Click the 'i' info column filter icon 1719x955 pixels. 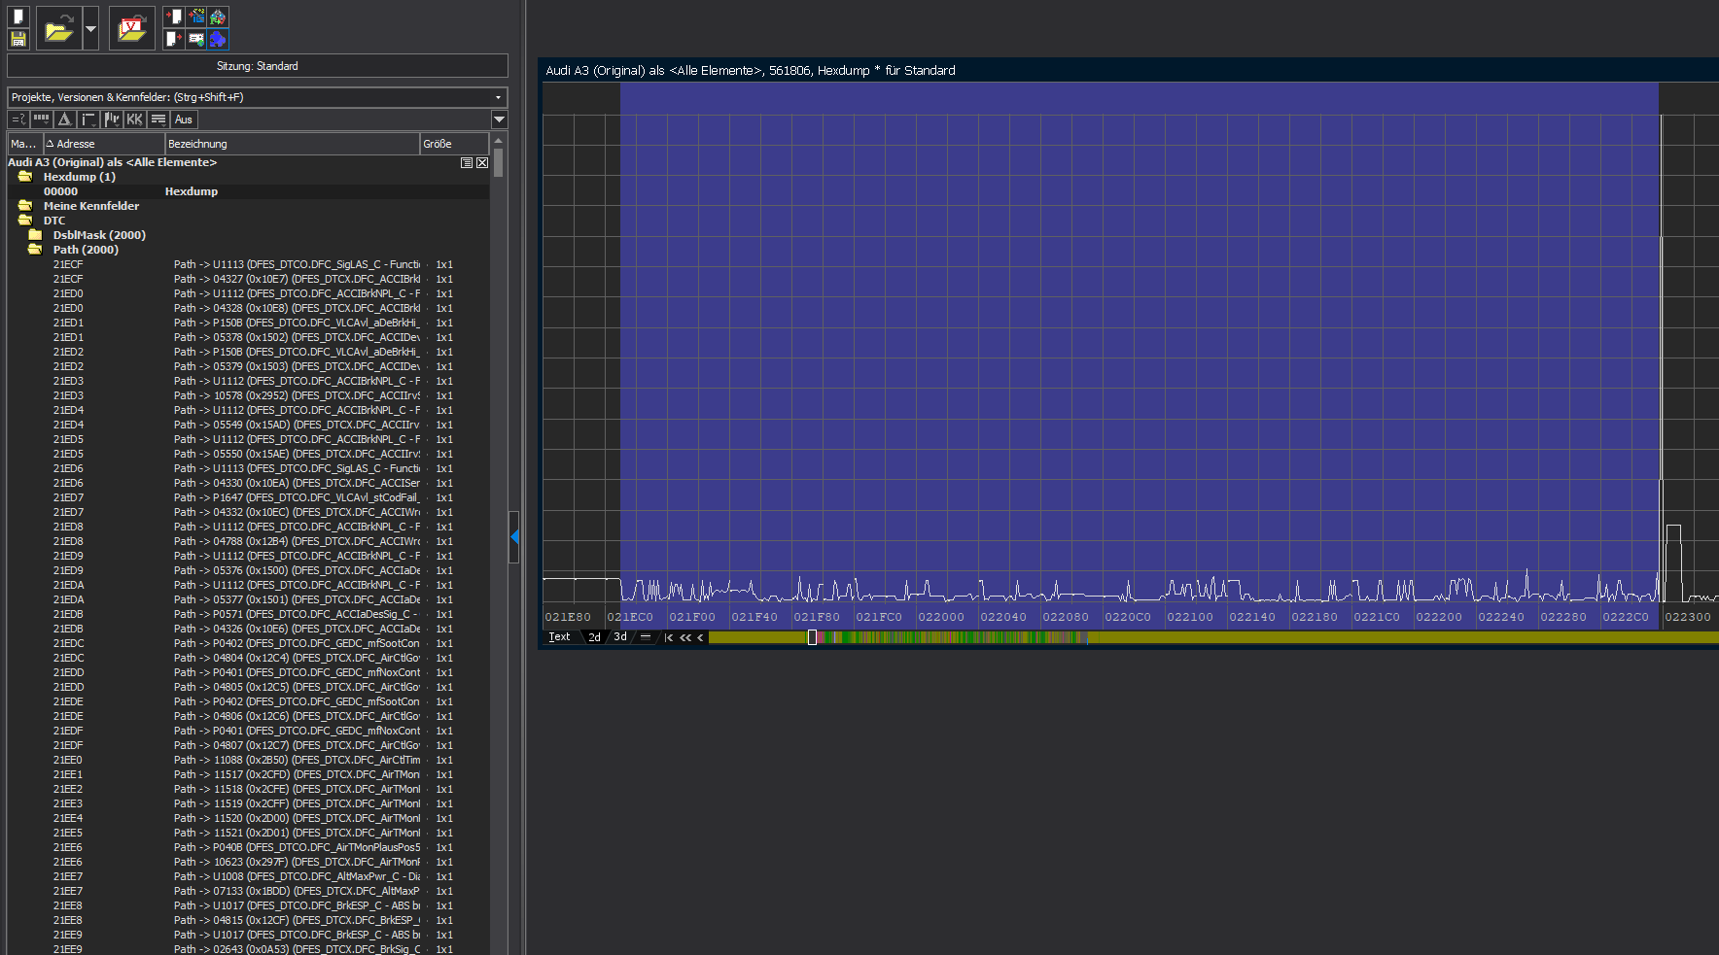pos(88,119)
